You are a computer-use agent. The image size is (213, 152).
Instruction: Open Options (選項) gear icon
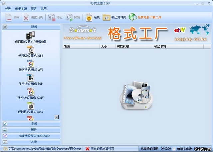click(x=89, y=17)
